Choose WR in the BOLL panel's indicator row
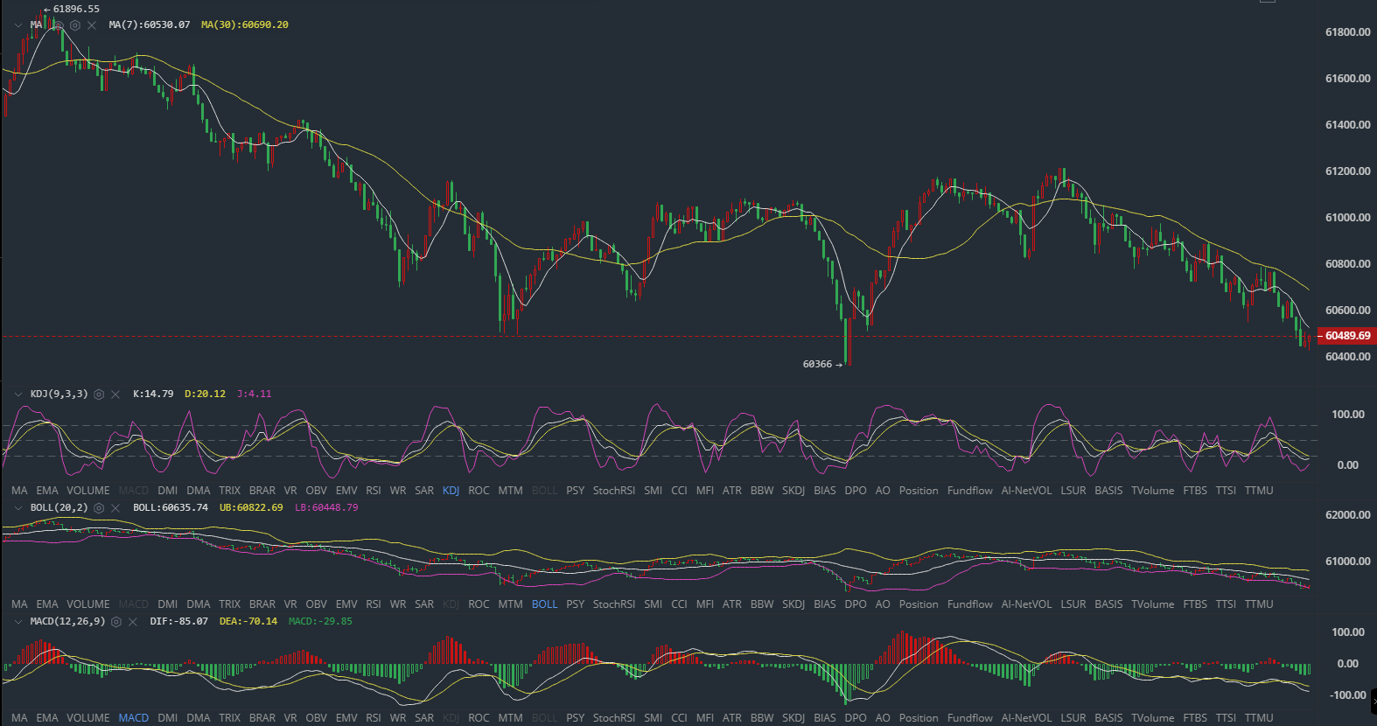Screen dimensions: 1377x726 tap(398, 604)
